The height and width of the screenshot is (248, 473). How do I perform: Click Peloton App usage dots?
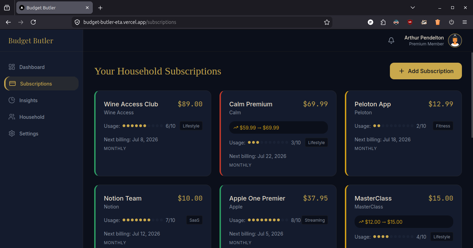[x=393, y=126]
